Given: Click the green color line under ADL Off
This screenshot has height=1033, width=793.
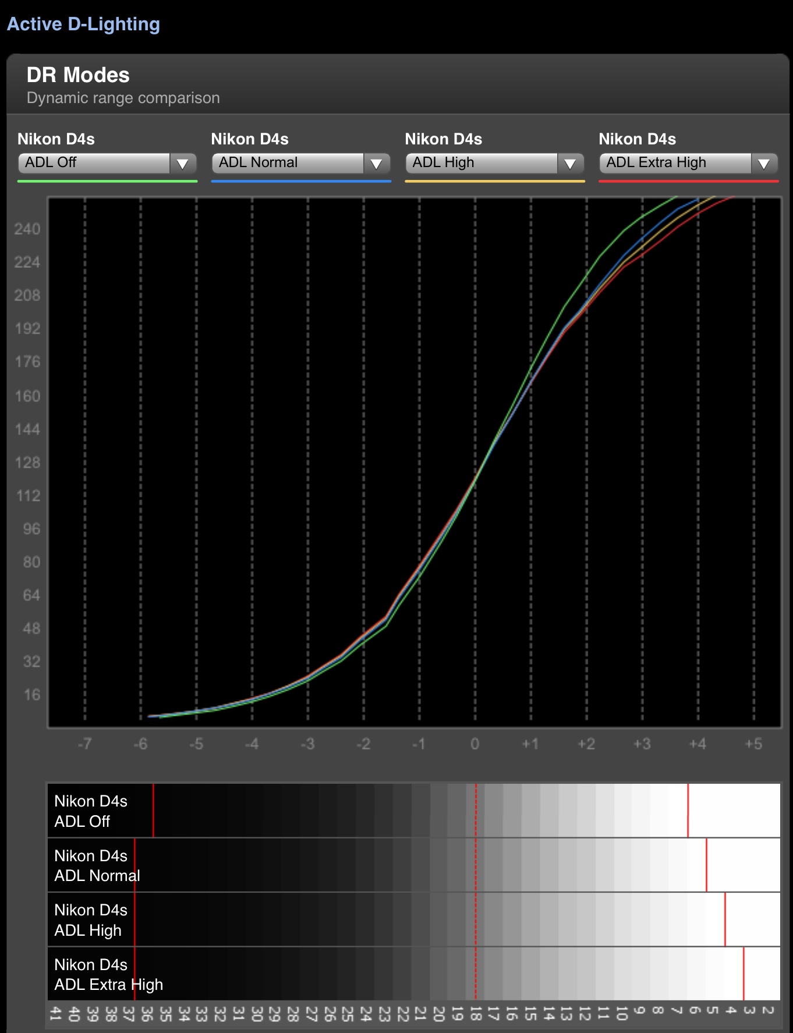Looking at the screenshot, I should [x=107, y=182].
